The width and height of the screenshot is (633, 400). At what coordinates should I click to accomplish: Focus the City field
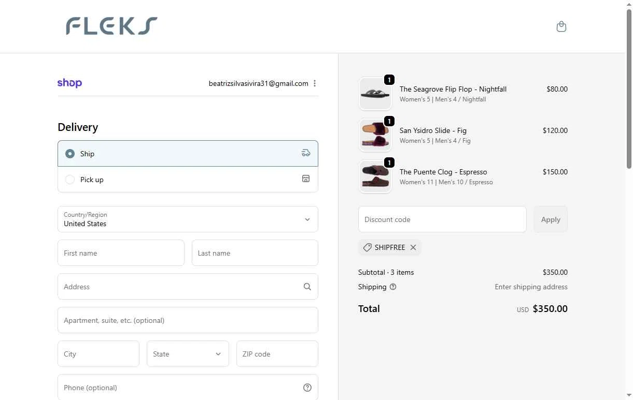[99, 354]
